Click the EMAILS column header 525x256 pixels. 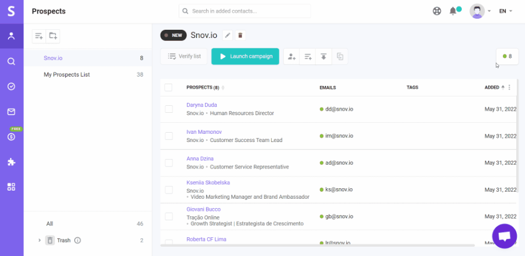pos(328,88)
